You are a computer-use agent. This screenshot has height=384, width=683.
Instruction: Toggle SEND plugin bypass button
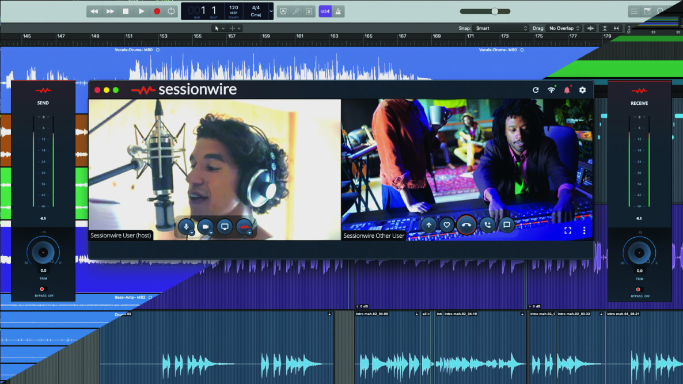click(42, 289)
